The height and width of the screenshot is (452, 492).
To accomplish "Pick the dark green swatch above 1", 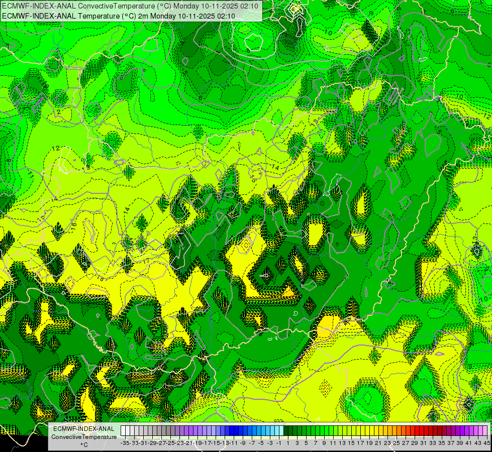I will (x=286, y=431).
